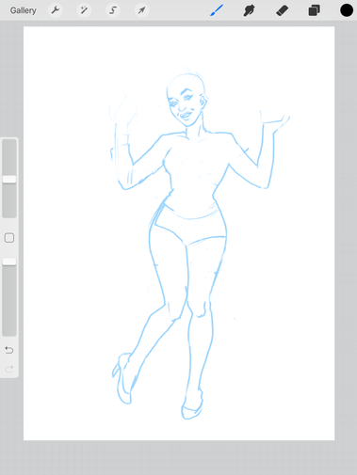Activate the Transform arrow tool
The image size is (357, 475).
coord(141,10)
